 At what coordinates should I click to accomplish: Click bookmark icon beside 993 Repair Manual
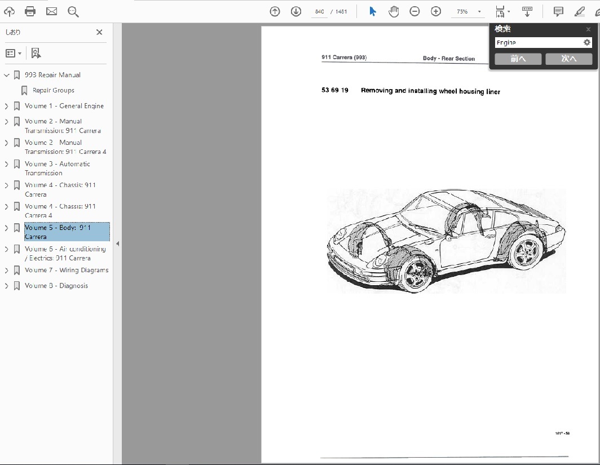pos(17,76)
